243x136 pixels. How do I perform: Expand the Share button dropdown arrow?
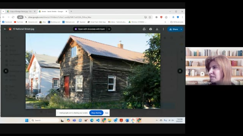181,29
